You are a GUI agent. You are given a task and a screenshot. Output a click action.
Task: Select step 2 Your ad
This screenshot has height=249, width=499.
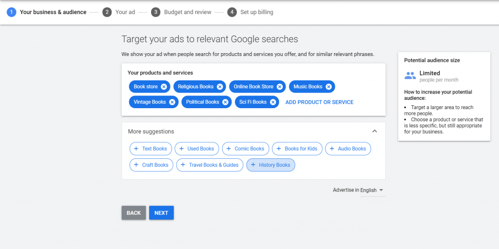click(x=119, y=12)
